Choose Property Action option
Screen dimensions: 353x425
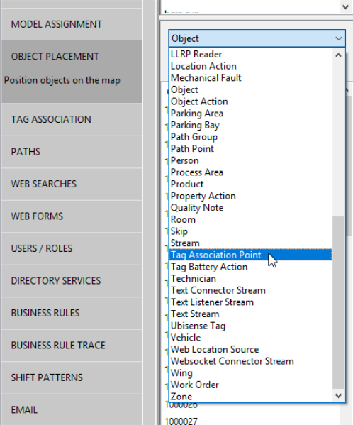[x=250, y=196]
